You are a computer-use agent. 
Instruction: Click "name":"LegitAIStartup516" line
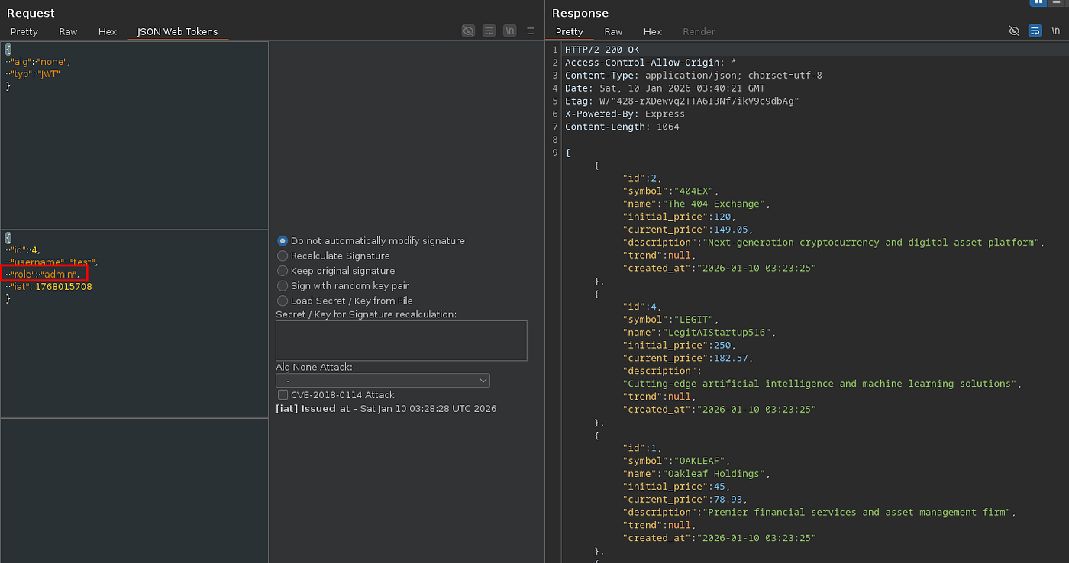pyautogui.click(x=699, y=332)
